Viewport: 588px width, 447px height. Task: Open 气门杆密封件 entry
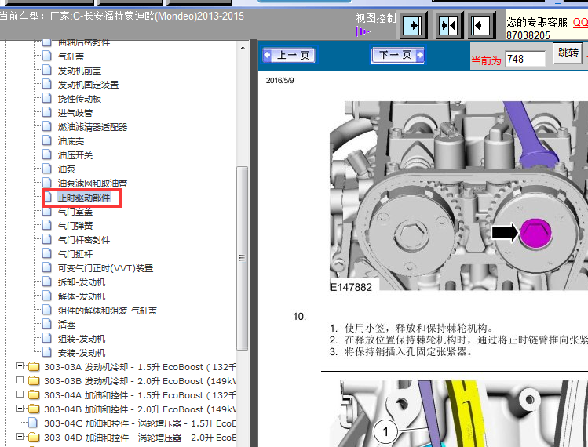point(84,240)
